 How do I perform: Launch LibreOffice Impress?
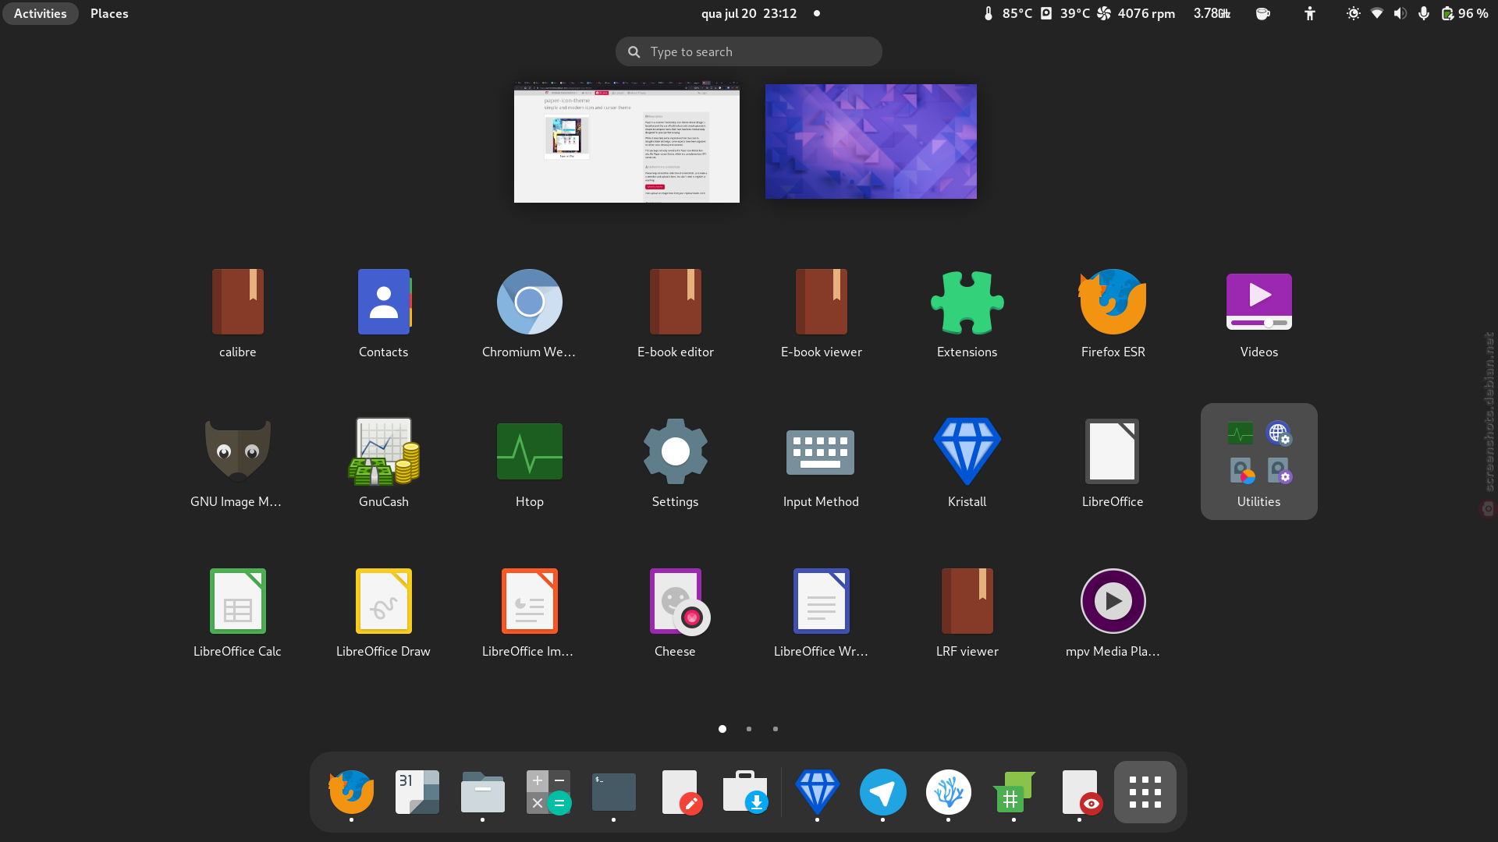click(x=529, y=611)
